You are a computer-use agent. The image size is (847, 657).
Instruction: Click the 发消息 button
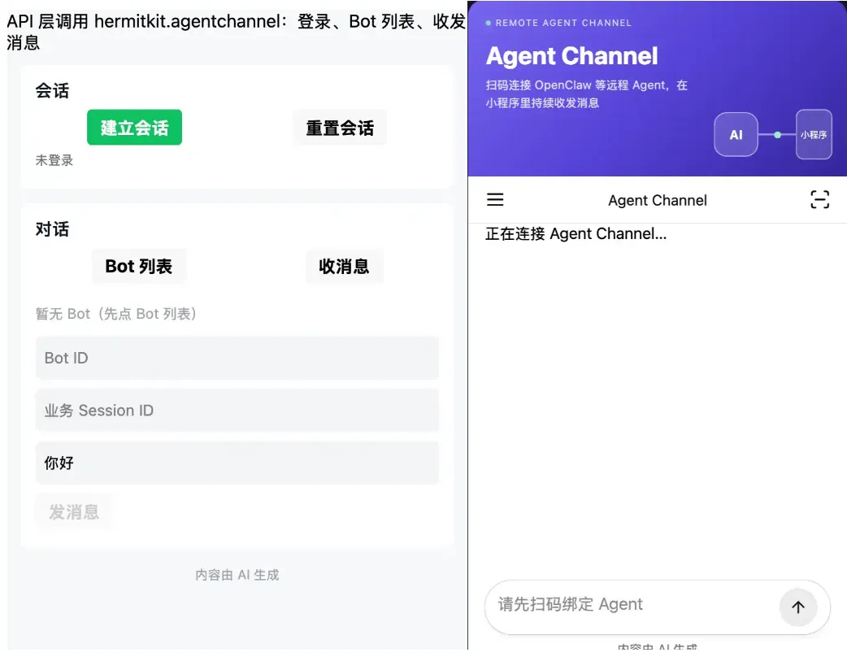pos(74,511)
